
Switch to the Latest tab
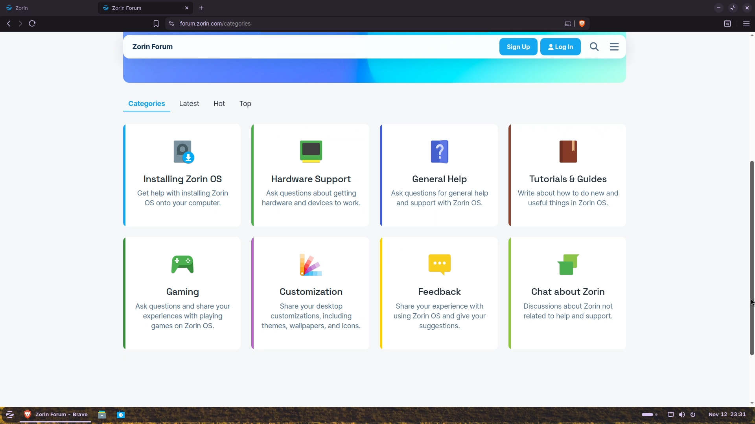(189, 104)
